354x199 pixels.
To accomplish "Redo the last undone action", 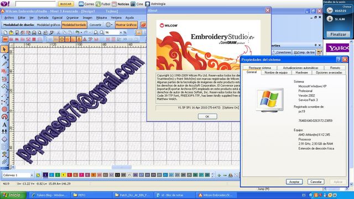I will 86,33.
